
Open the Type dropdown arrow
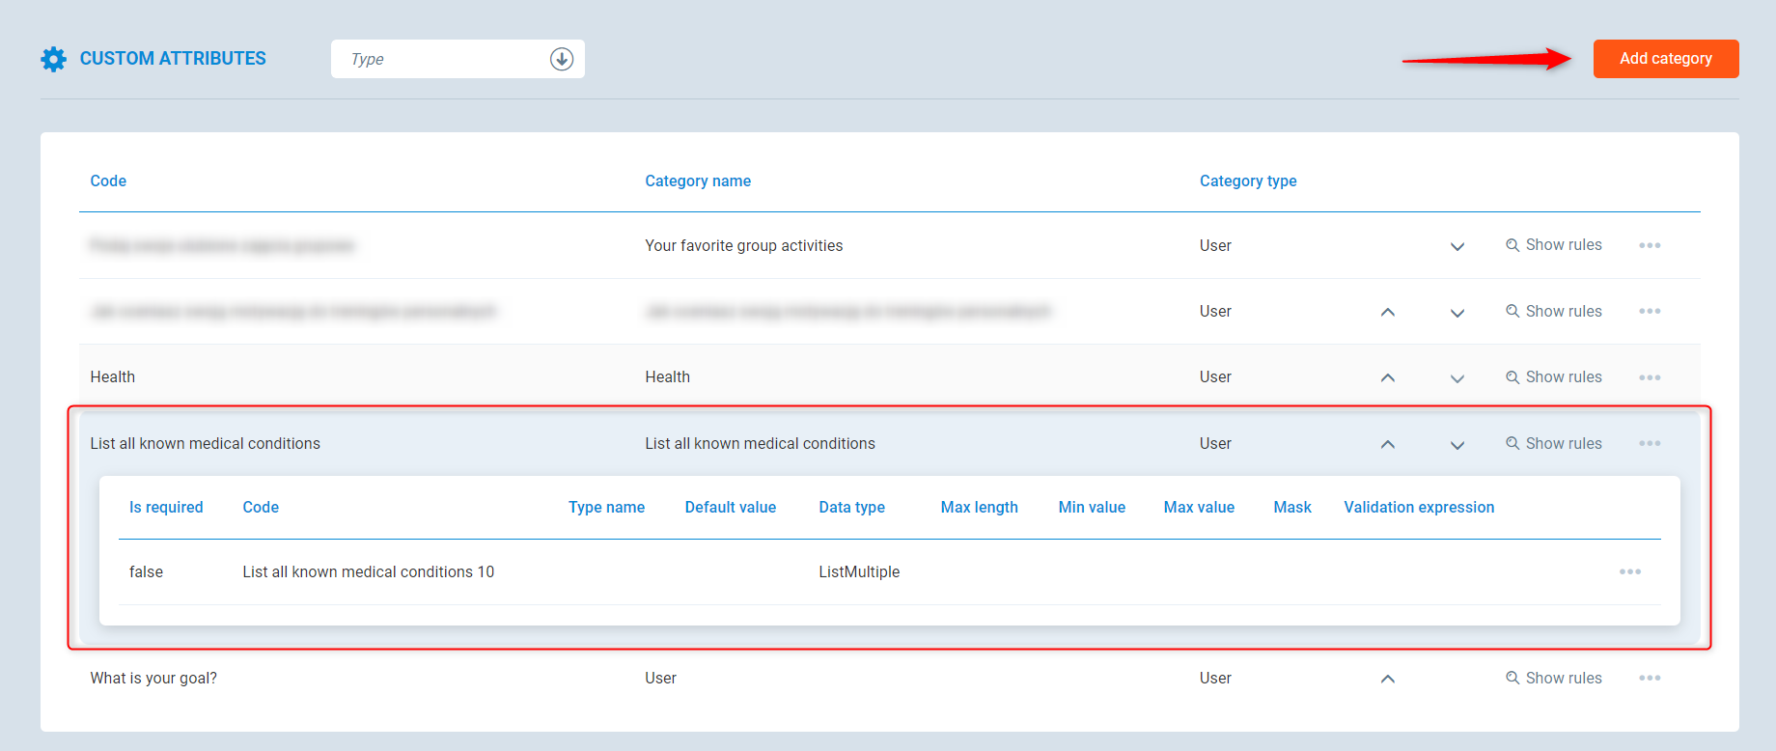coord(561,59)
